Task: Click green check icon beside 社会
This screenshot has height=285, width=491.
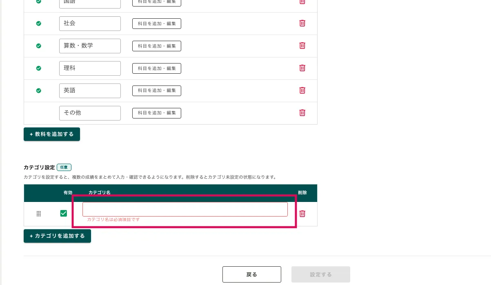Action: pyautogui.click(x=39, y=24)
